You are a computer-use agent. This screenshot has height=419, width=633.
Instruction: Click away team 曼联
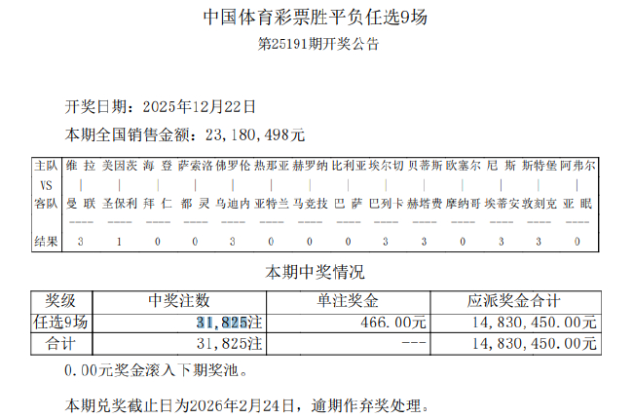pos(81,204)
